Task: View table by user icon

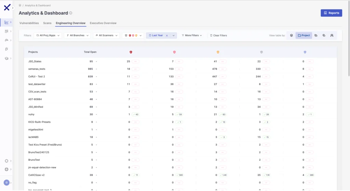Action: click(332, 35)
